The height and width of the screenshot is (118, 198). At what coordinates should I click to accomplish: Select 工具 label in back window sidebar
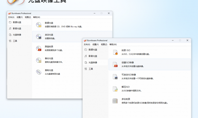coord(15,41)
